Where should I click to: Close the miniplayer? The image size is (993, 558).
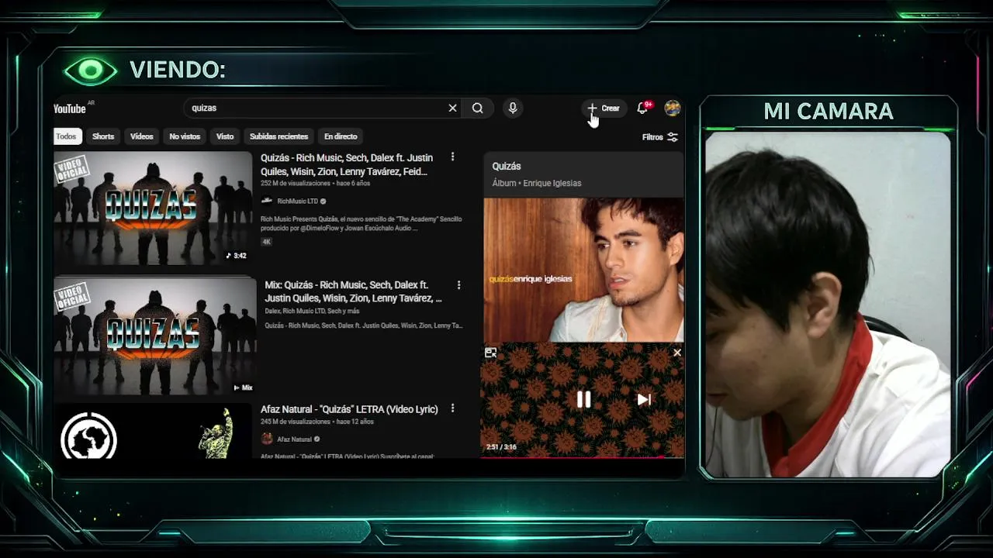tap(677, 353)
